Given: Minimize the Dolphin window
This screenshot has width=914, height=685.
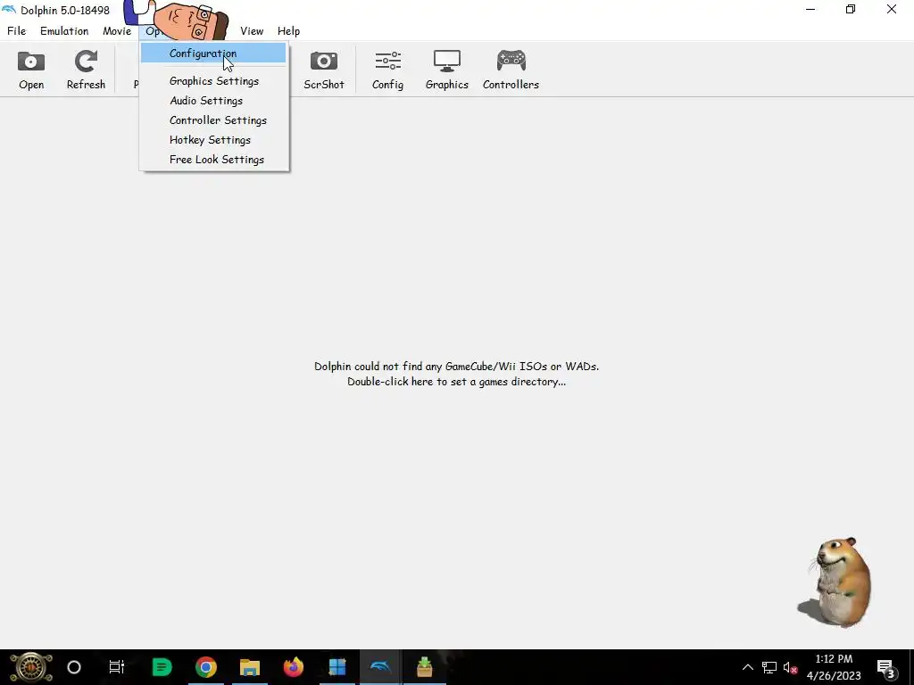Looking at the screenshot, I should coord(810,9).
